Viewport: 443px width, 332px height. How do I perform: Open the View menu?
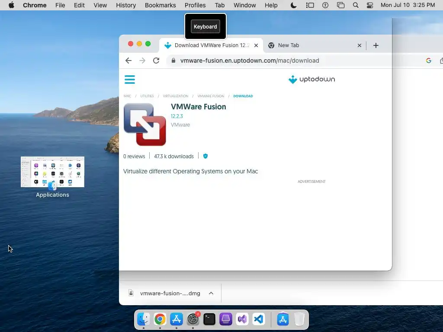tap(100, 5)
